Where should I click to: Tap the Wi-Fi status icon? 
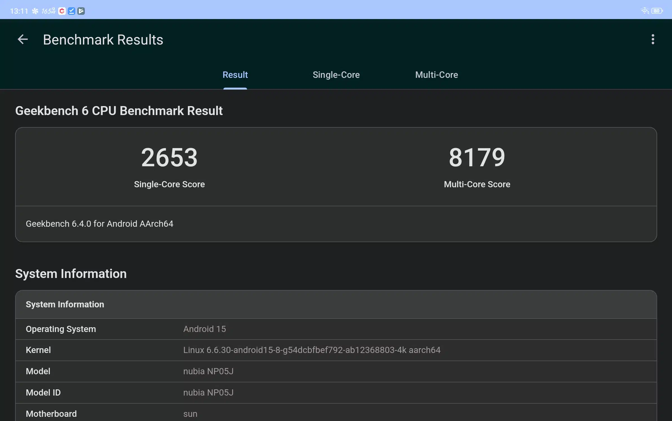click(645, 11)
